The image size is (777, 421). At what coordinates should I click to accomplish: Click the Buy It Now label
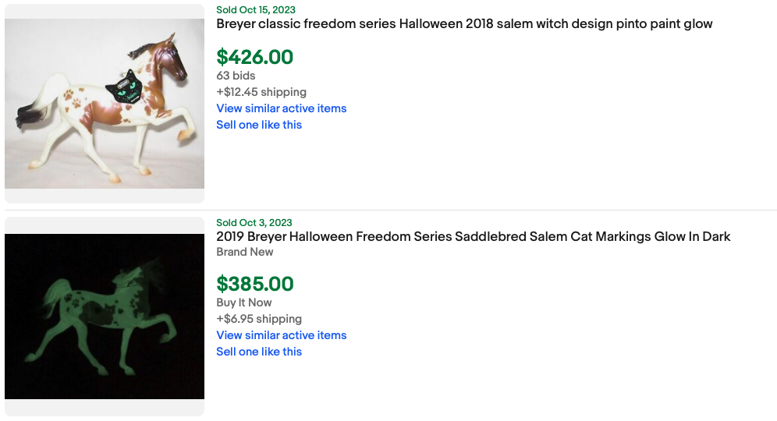(243, 302)
